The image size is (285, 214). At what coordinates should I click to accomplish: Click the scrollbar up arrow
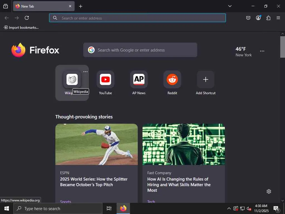pyautogui.click(x=282, y=34)
